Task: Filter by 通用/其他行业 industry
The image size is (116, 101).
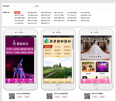Action: click(45, 23)
